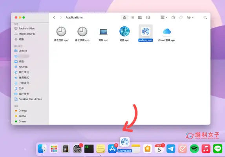Viewport: 225px width, 157px height.
Task: Open LINE from the Dock
Action: coord(218,149)
